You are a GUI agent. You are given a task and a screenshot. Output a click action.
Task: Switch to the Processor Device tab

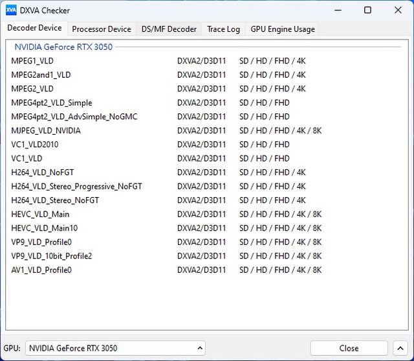101,29
